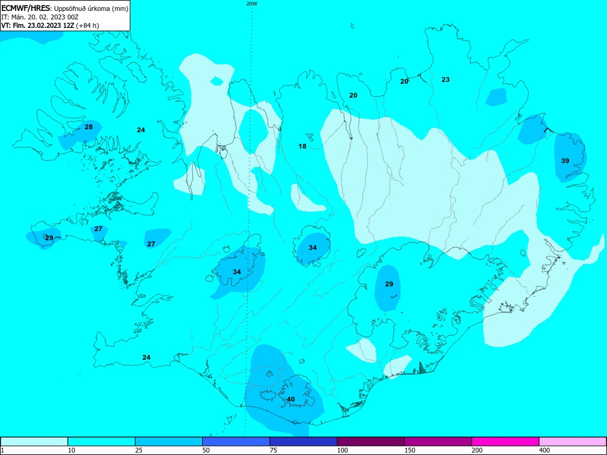
Task: Click the legend tick label '75'
Action: (274, 450)
